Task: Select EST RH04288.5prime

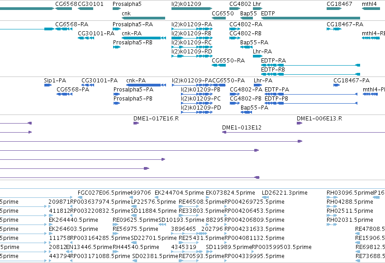Action: point(332,206)
